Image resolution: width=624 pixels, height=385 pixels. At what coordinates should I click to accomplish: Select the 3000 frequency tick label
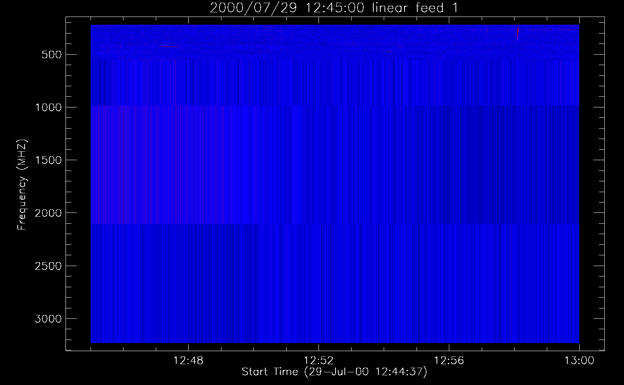tap(48, 319)
